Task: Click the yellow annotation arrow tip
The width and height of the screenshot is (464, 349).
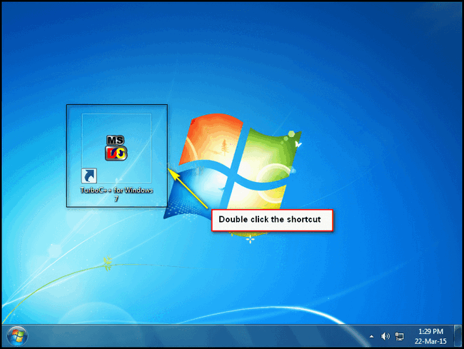Action: [x=169, y=168]
